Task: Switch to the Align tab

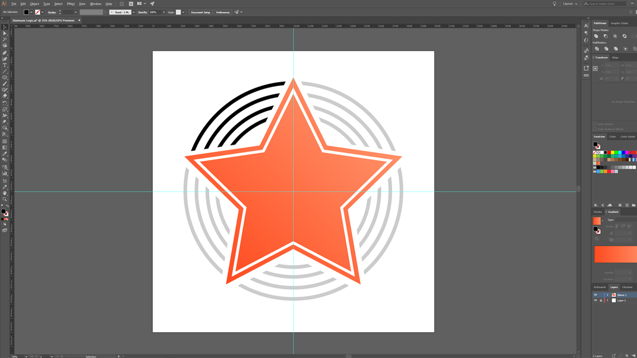Action: [x=615, y=58]
